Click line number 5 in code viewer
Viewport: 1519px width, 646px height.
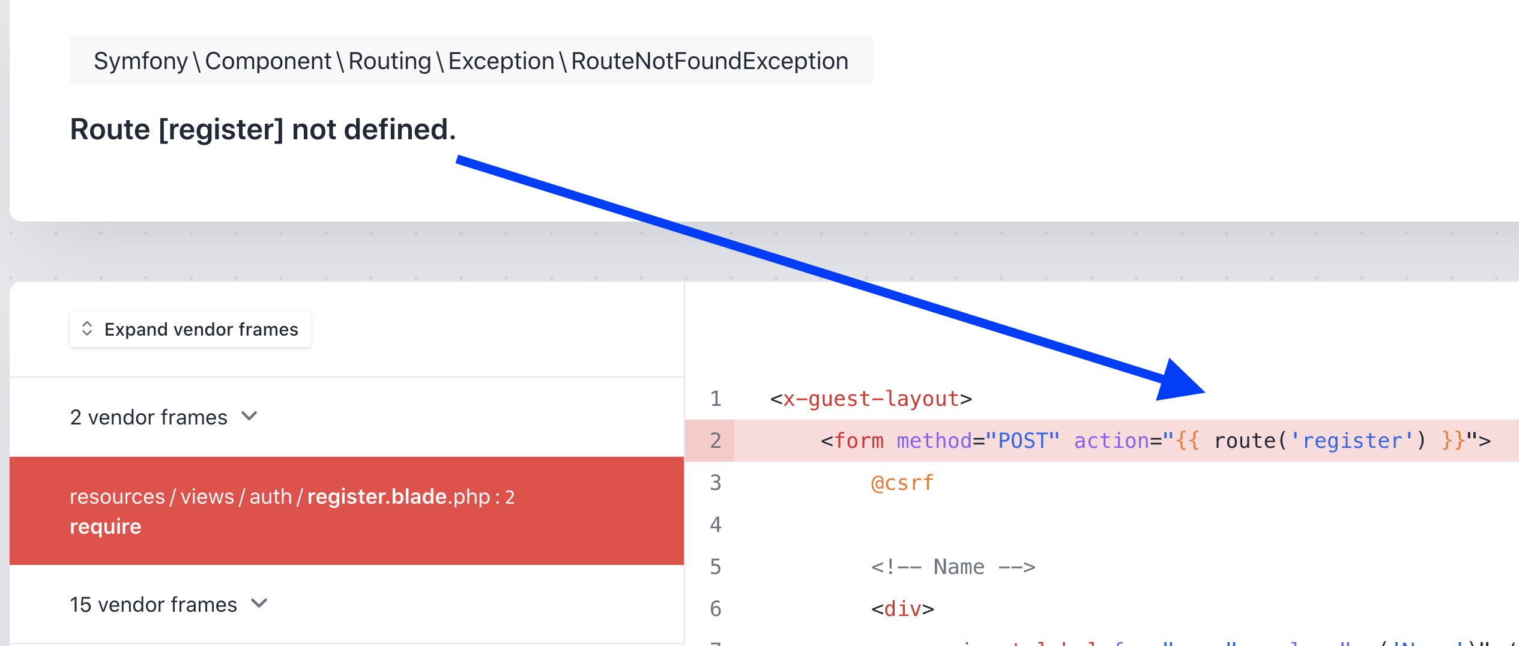click(716, 567)
